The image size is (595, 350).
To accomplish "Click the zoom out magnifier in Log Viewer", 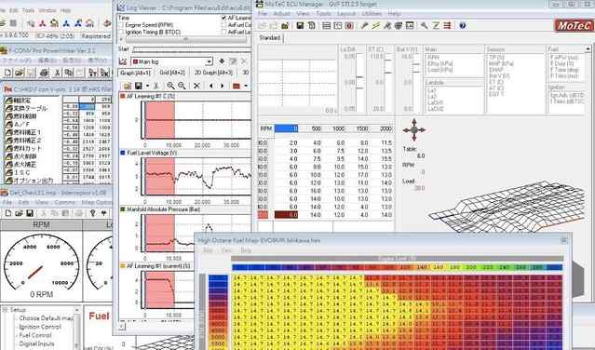I will click(182, 86).
